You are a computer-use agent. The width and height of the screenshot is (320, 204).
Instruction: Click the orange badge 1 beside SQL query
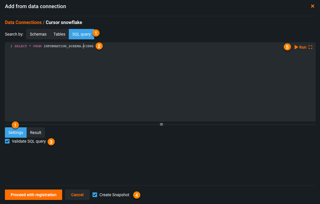96,33
